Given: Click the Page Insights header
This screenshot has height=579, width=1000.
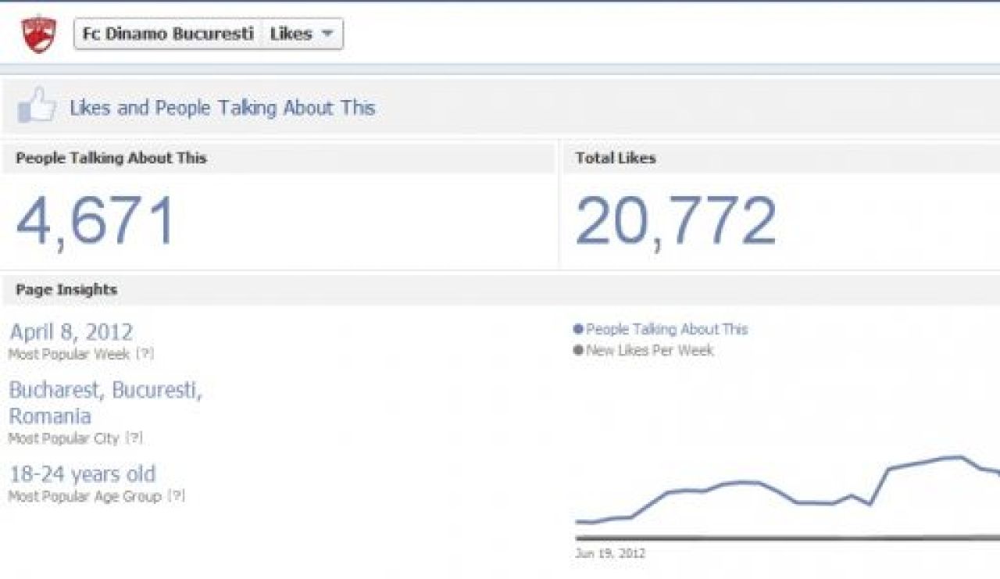Looking at the screenshot, I should 66,290.
